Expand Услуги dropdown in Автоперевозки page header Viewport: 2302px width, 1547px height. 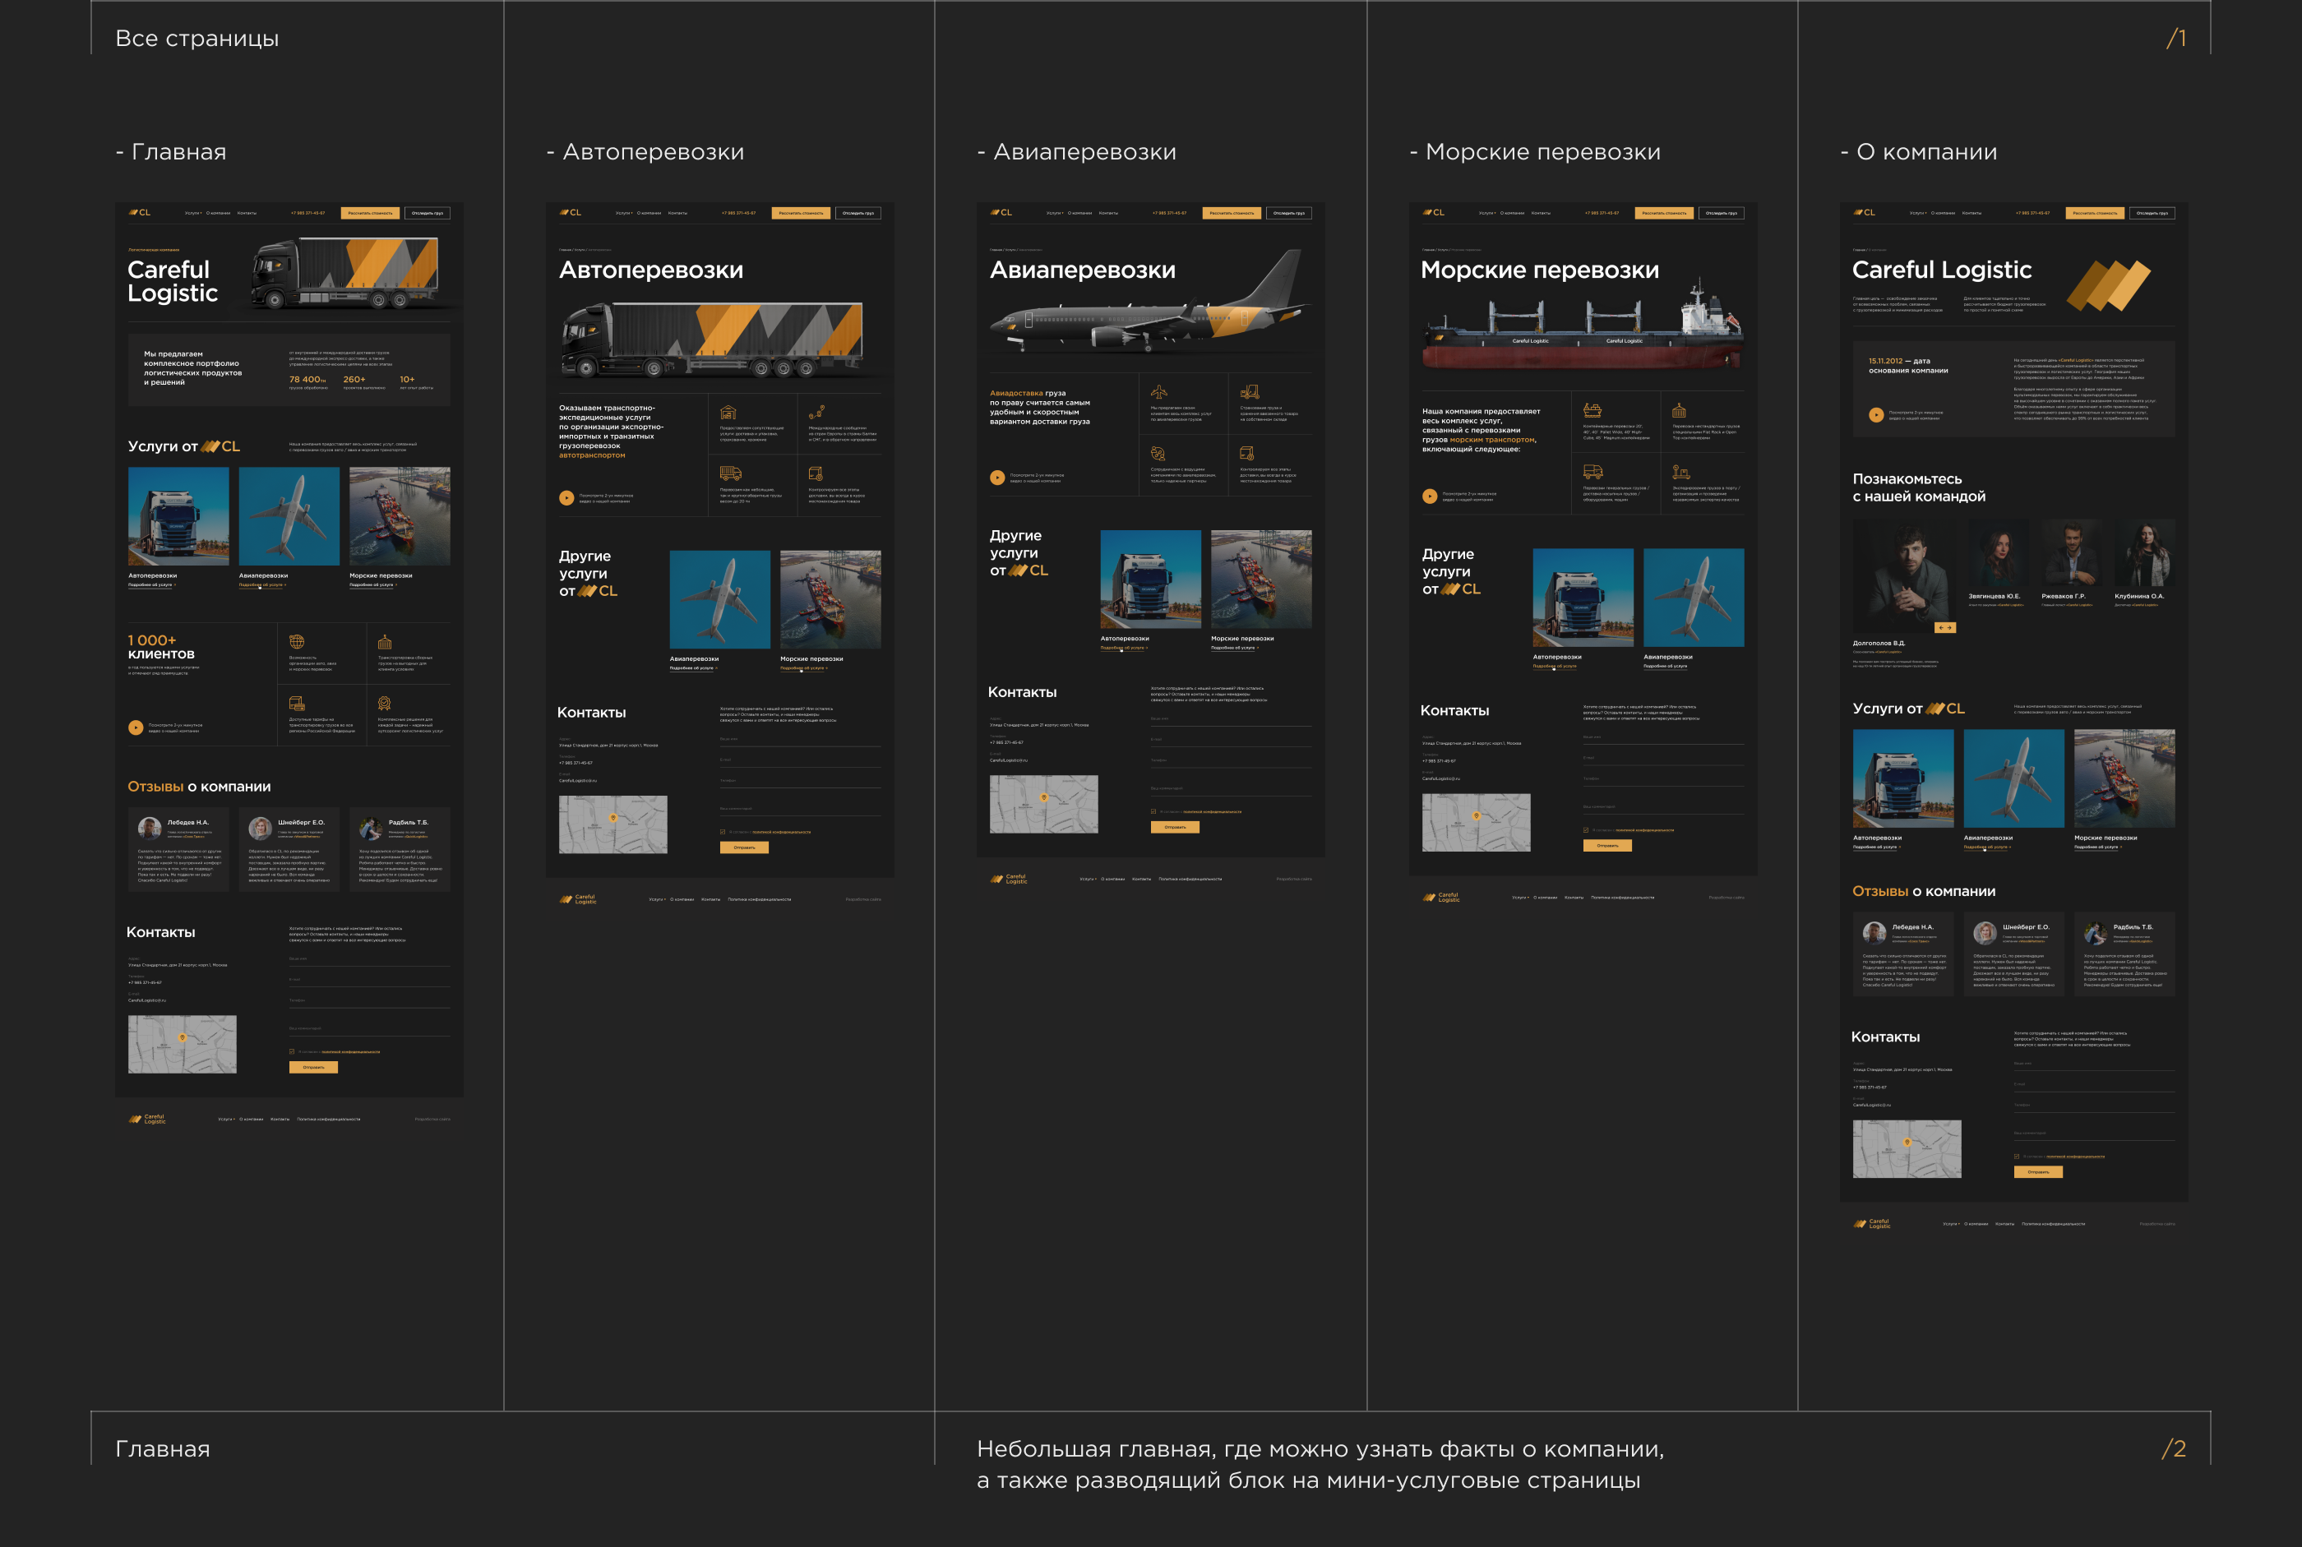pyautogui.click(x=624, y=213)
